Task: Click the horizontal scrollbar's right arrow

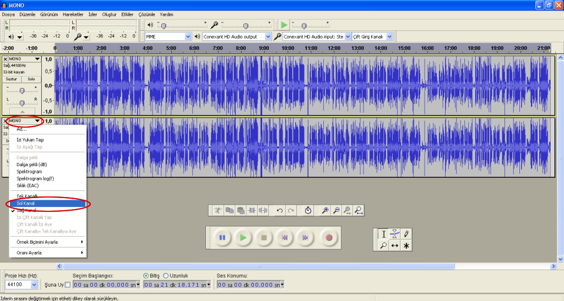Action: click(553, 266)
